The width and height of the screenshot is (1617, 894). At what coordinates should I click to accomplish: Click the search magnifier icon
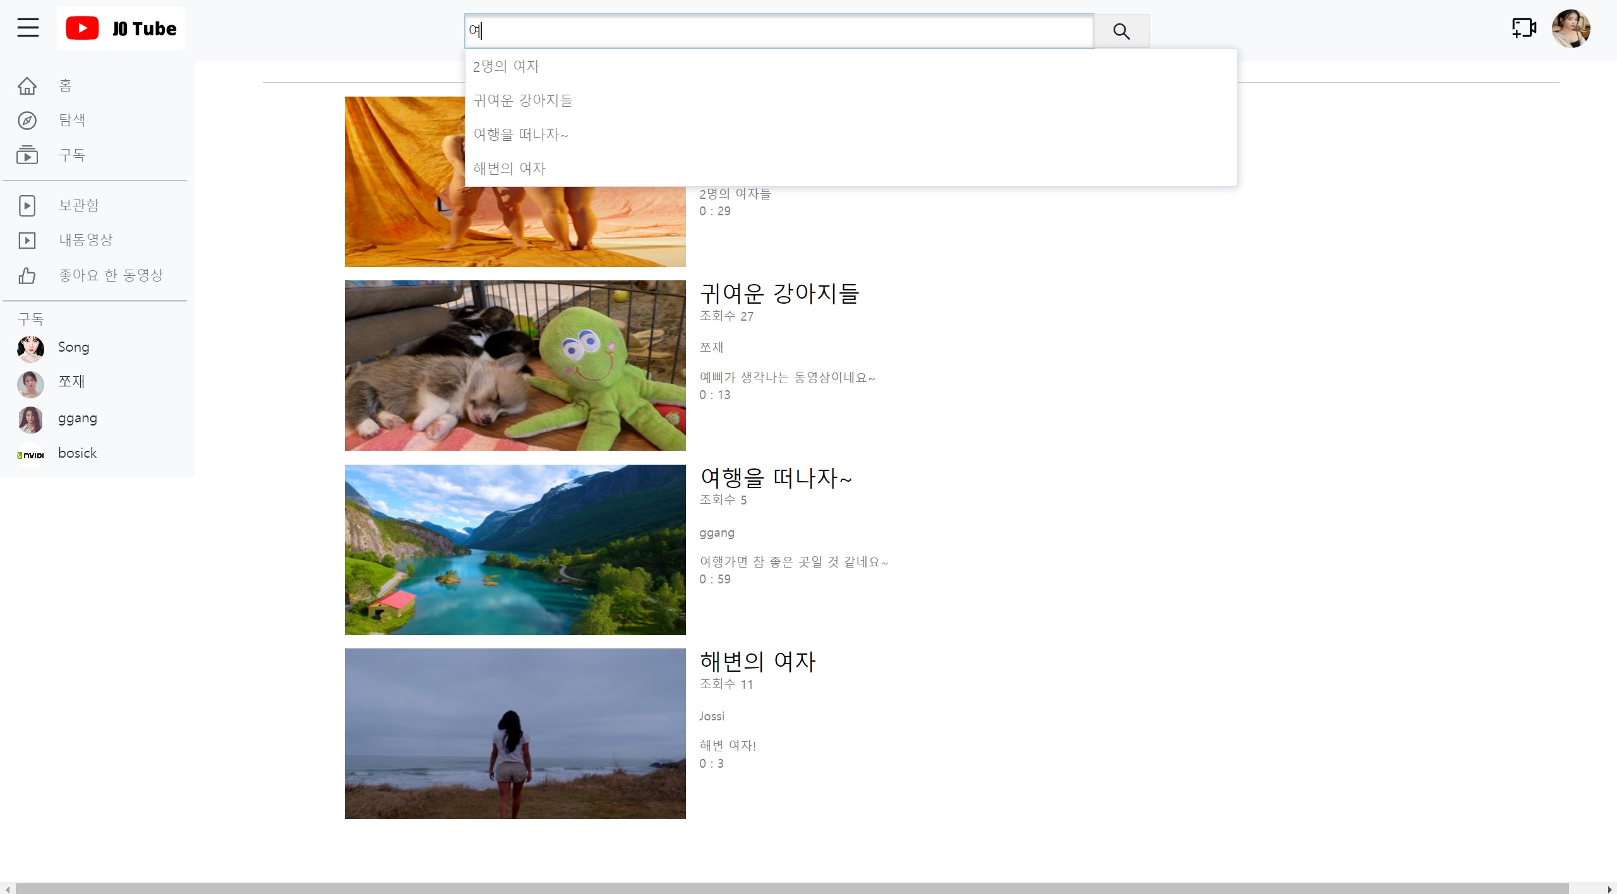1121,30
